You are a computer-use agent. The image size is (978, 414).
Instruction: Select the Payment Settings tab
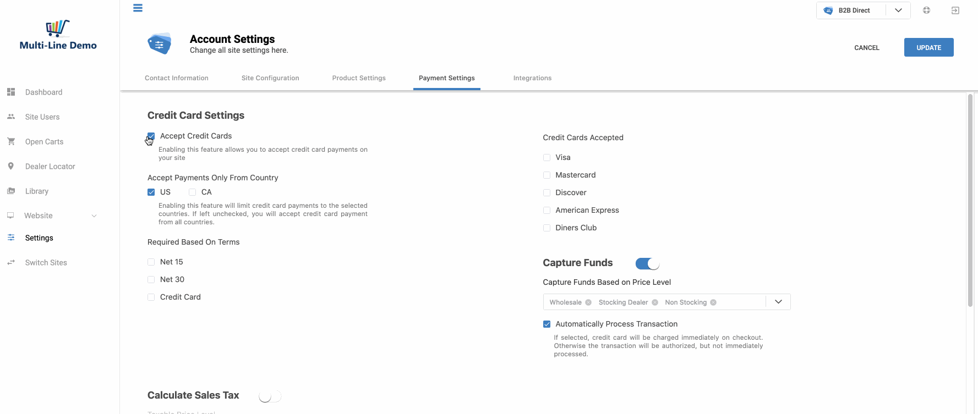(447, 78)
